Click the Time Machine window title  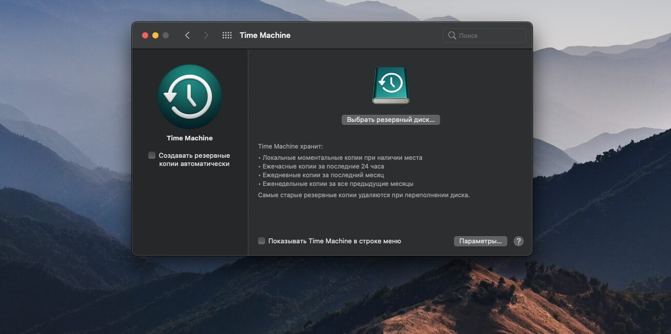pos(265,35)
